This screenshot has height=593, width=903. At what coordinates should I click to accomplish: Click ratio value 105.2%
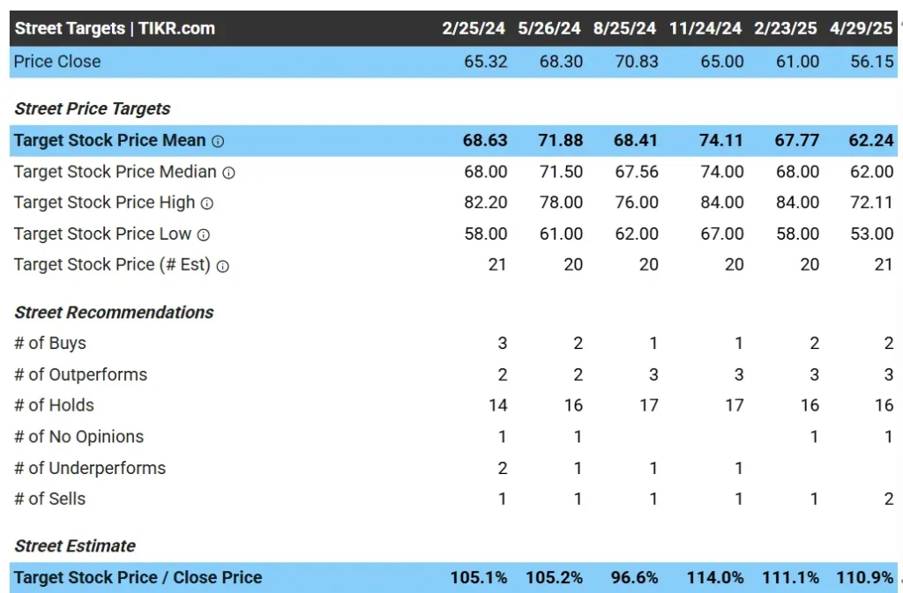(554, 577)
